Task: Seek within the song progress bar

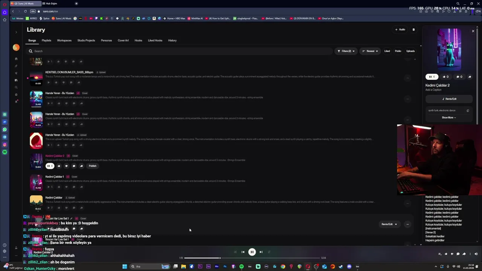Action: click(x=252, y=258)
